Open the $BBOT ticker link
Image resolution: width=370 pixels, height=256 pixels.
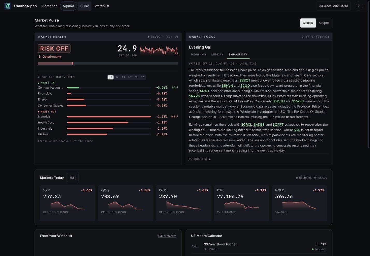(245, 81)
